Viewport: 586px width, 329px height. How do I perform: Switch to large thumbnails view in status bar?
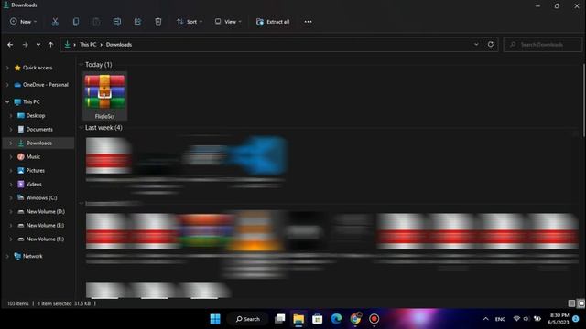coord(581,303)
